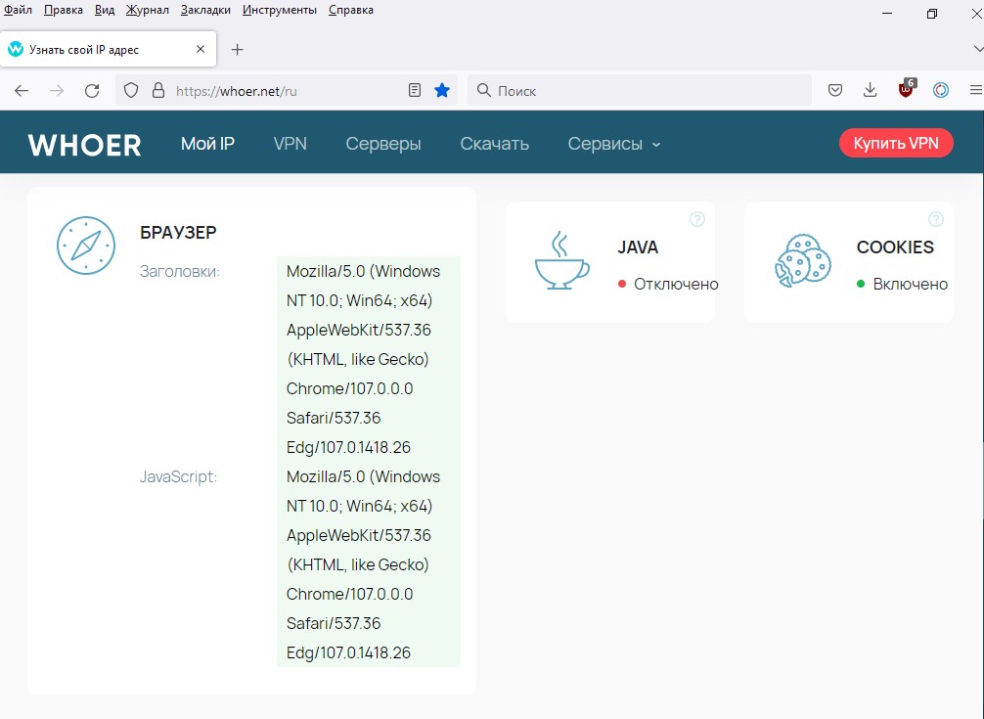984x719 pixels.
Task: Close the 'Узнать свой IP адрес' tab
Action: point(201,49)
